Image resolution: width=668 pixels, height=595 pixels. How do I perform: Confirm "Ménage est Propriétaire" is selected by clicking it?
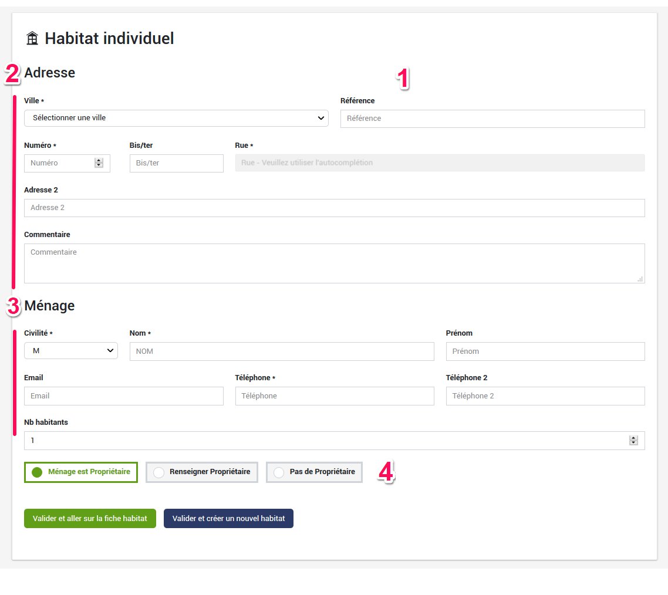coord(80,472)
